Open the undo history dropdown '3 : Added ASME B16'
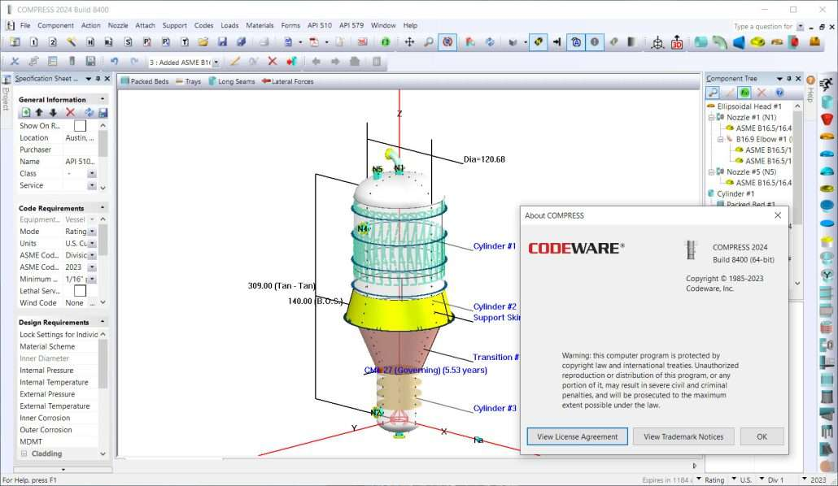This screenshot has height=486, width=838. (216, 62)
